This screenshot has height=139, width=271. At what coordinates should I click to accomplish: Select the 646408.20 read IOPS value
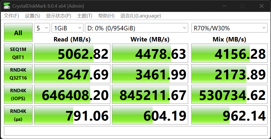point(72,94)
